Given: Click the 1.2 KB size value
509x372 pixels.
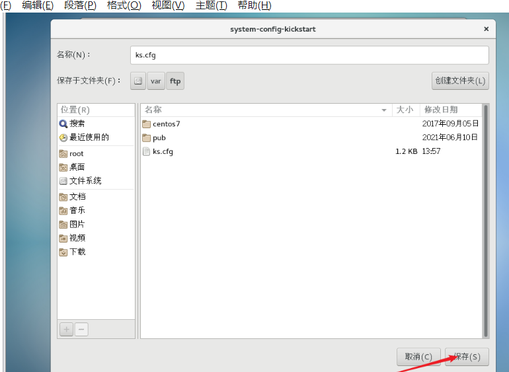Looking at the screenshot, I should click(406, 151).
